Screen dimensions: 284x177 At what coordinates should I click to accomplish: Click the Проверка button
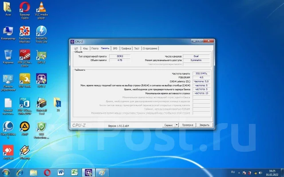point(187,125)
